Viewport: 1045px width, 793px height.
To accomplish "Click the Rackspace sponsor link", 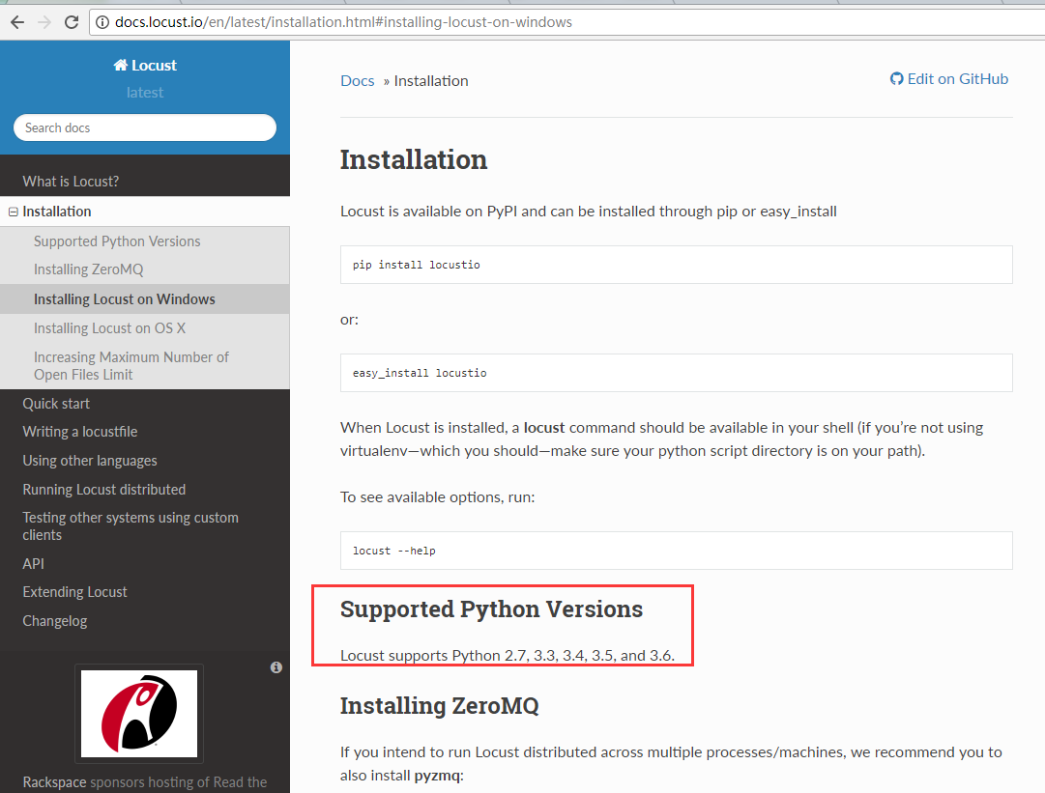I will tap(54, 782).
